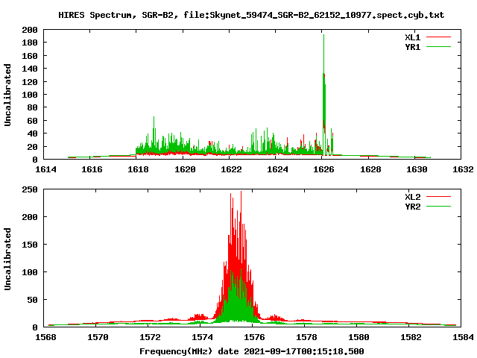The height and width of the screenshot is (358, 477).
Task: Click the 1618 x-axis tick label
Action: (x=138, y=169)
